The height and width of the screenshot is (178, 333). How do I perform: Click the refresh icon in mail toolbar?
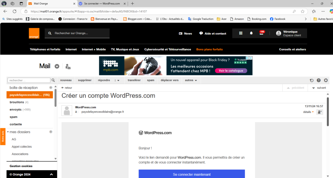click(x=312, y=80)
